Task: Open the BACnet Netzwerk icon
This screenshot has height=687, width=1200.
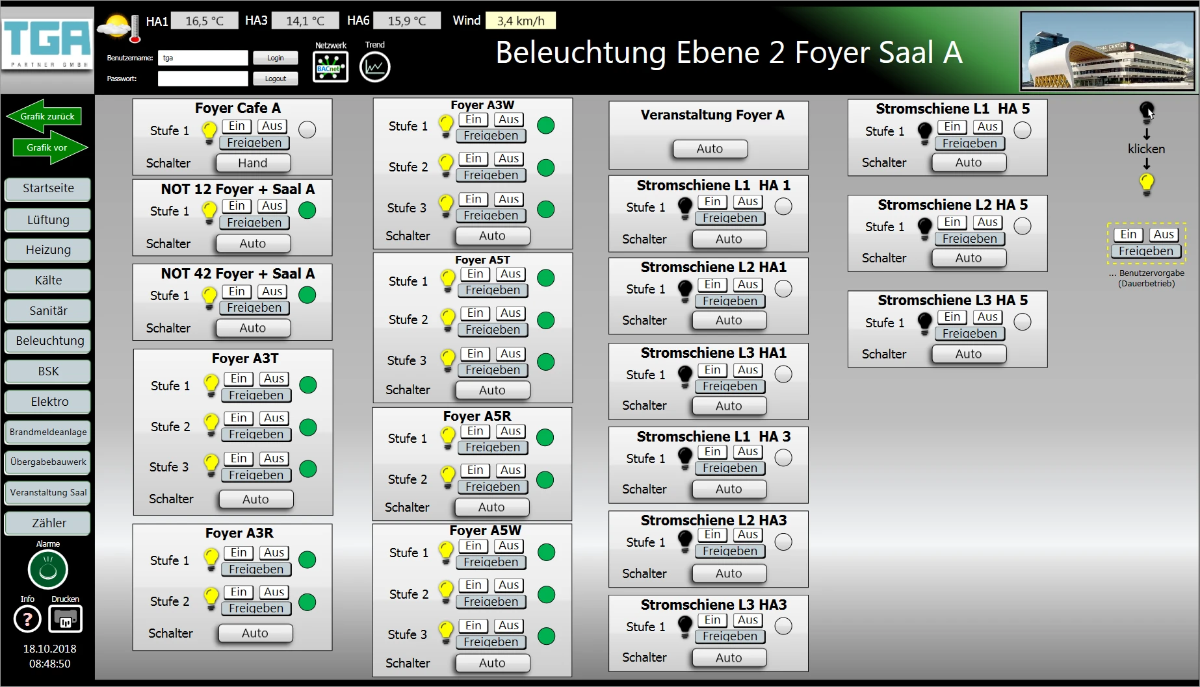Action: (330, 67)
